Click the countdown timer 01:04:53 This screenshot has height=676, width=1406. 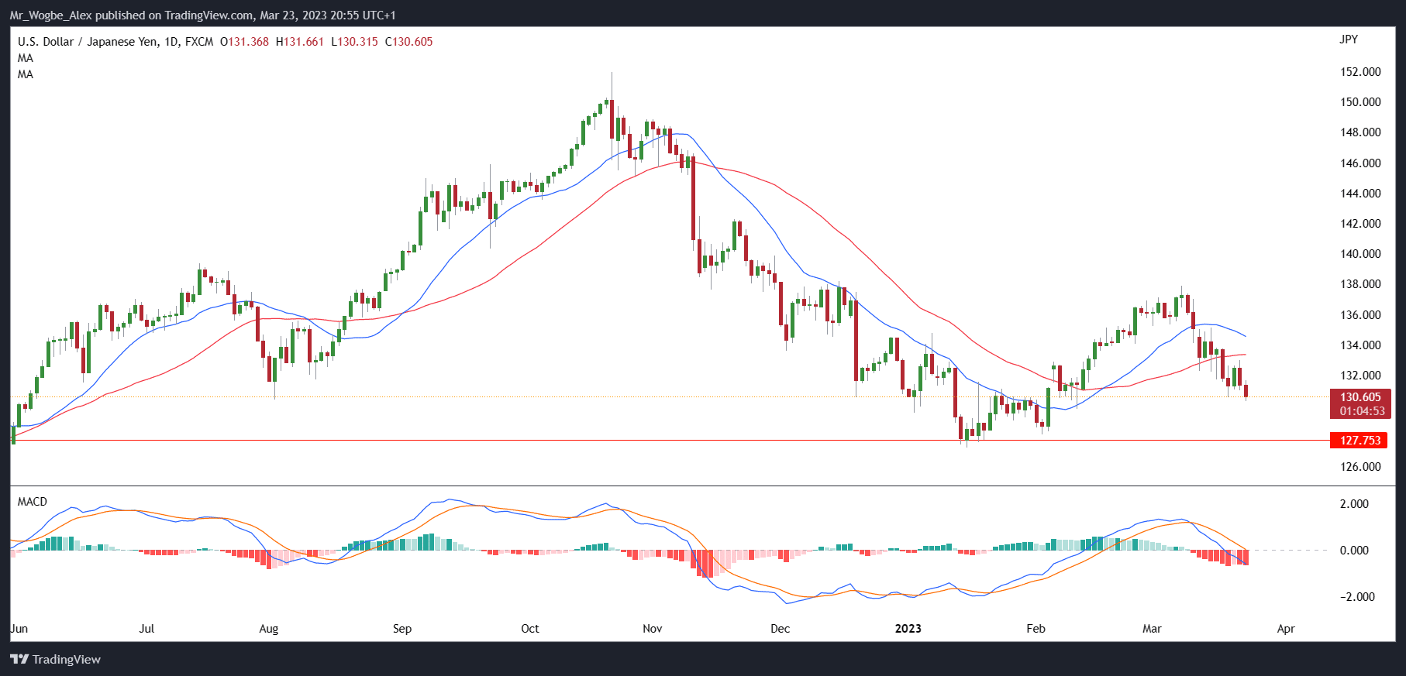pos(1362,411)
